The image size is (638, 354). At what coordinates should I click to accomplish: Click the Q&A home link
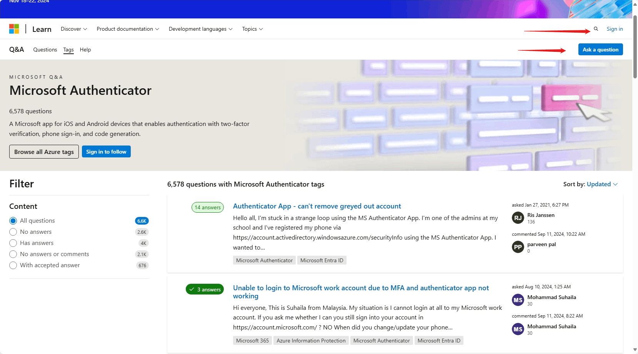[x=17, y=50]
